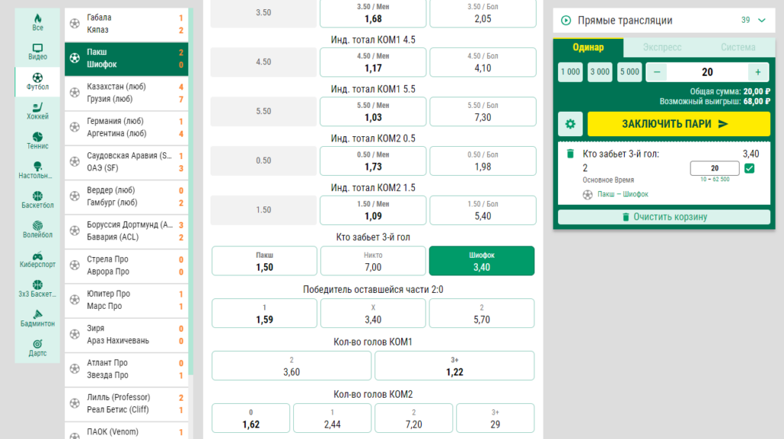Select Никто 7,00 third-goal outcome
The height and width of the screenshot is (439, 784).
pos(373,261)
